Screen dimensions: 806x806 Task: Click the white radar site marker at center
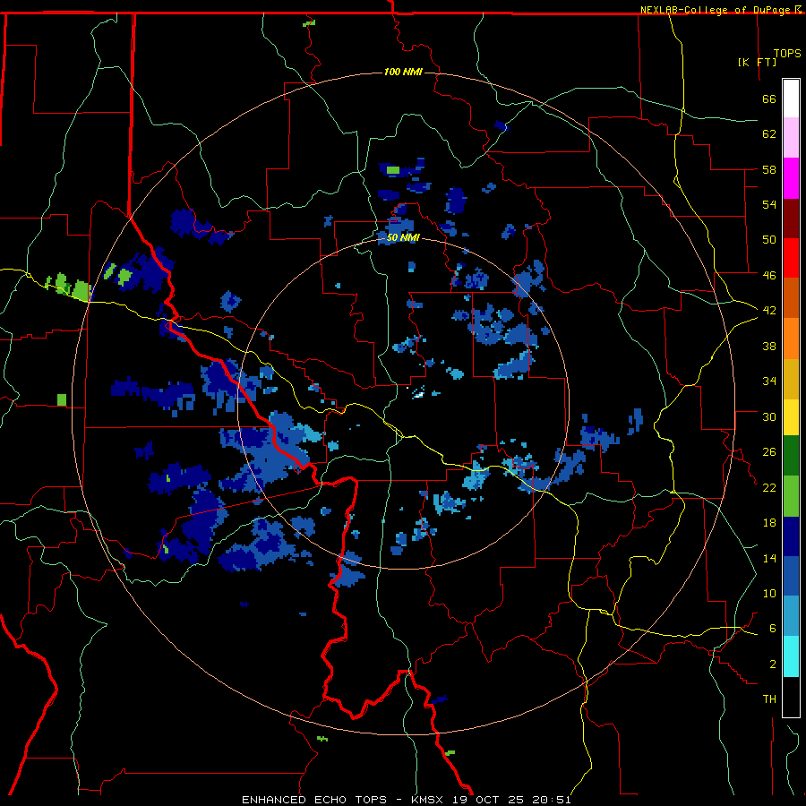click(x=418, y=394)
